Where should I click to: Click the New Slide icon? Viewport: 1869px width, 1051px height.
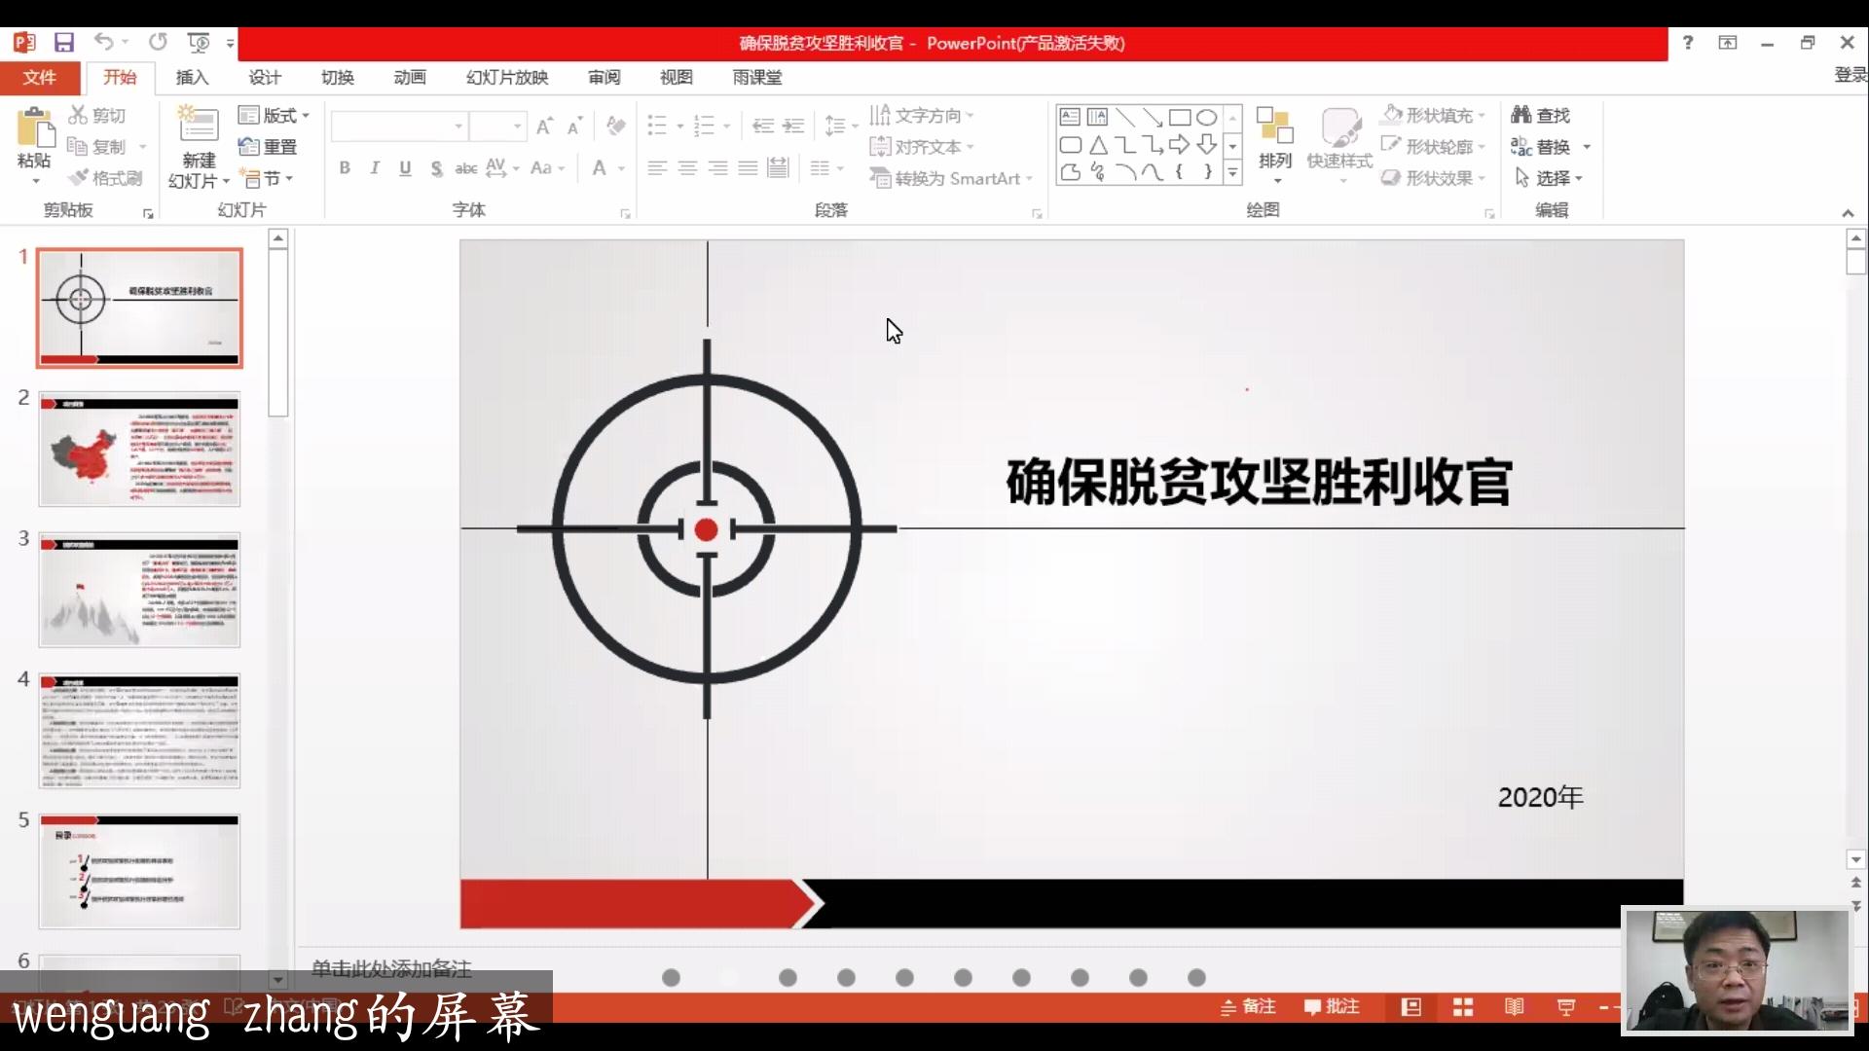point(198,127)
